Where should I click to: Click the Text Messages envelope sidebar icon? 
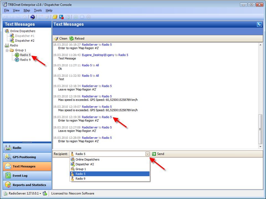click(8, 166)
